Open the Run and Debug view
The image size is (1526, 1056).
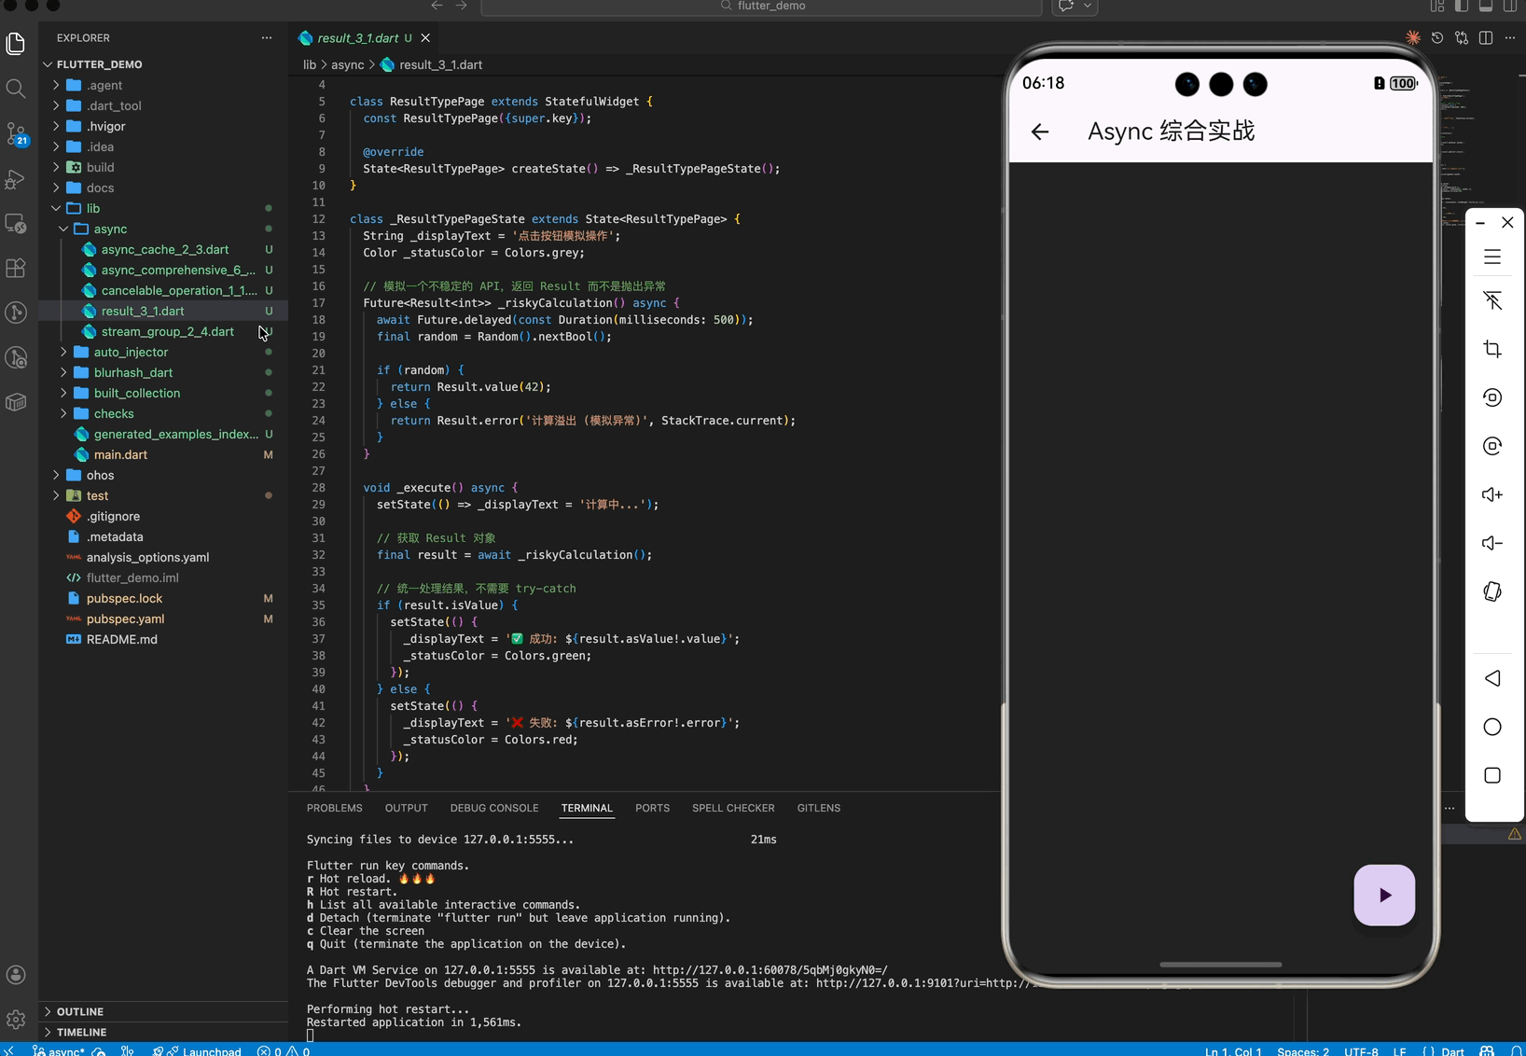pyautogui.click(x=16, y=178)
